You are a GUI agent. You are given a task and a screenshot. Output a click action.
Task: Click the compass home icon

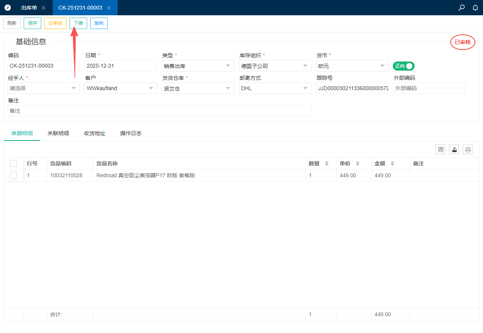point(8,8)
